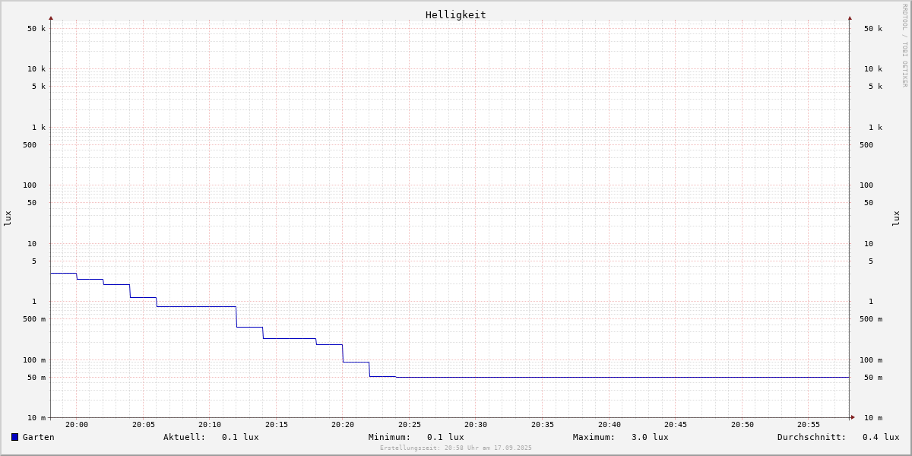
Task: Select the Minimum 0.1 lux value
Action: pos(445,437)
